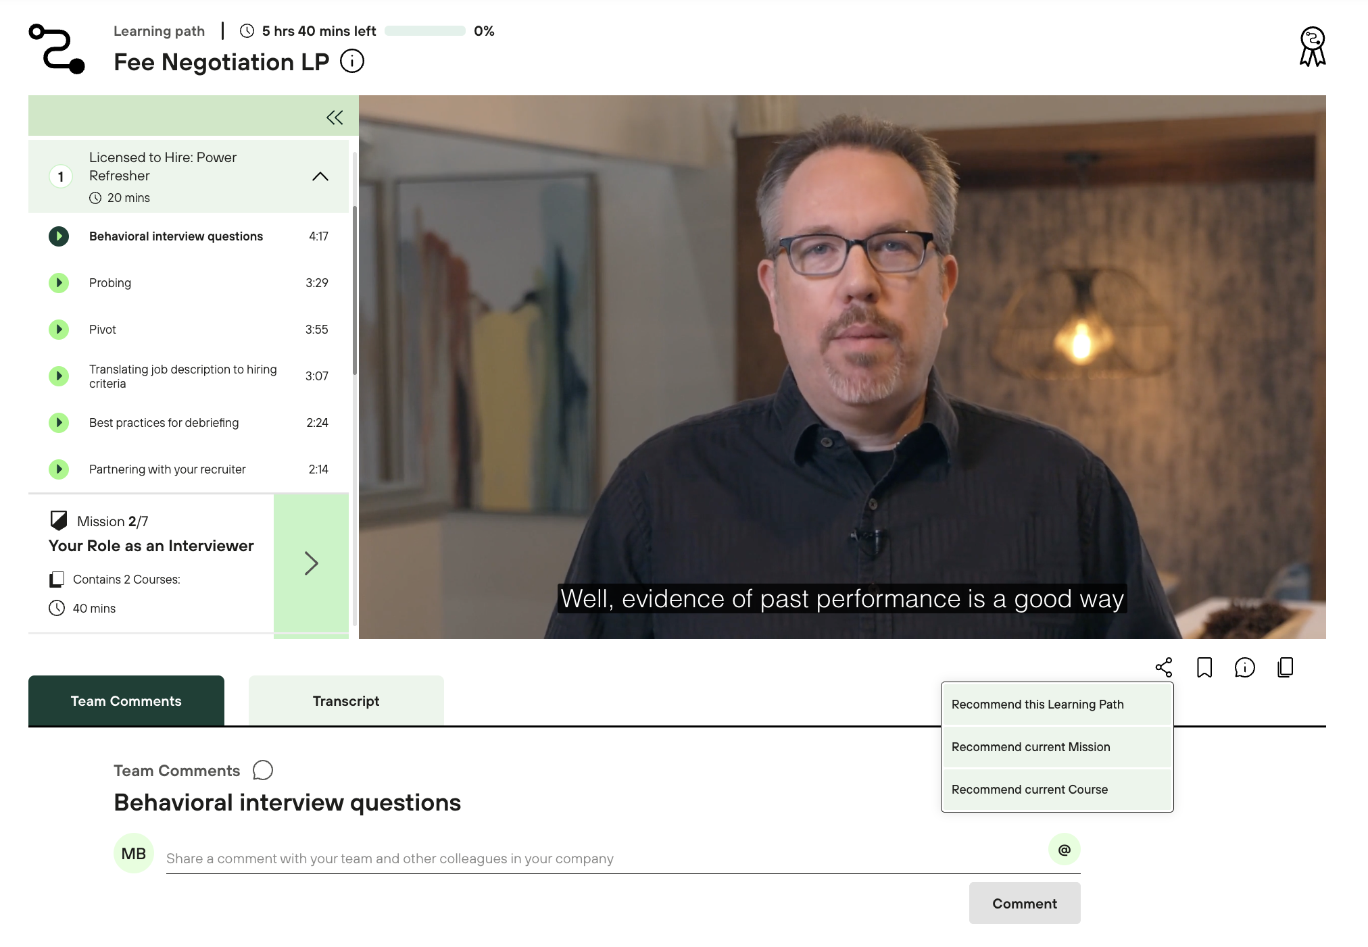
Task: Open the info bubble icon below video
Action: (1244, 667)
